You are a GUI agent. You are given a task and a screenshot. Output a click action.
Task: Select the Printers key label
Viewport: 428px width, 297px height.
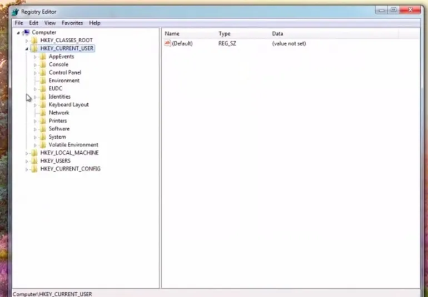pos(58,120)
